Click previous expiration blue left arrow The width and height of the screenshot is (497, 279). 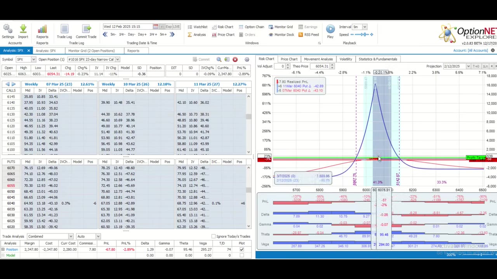(7, 84)
